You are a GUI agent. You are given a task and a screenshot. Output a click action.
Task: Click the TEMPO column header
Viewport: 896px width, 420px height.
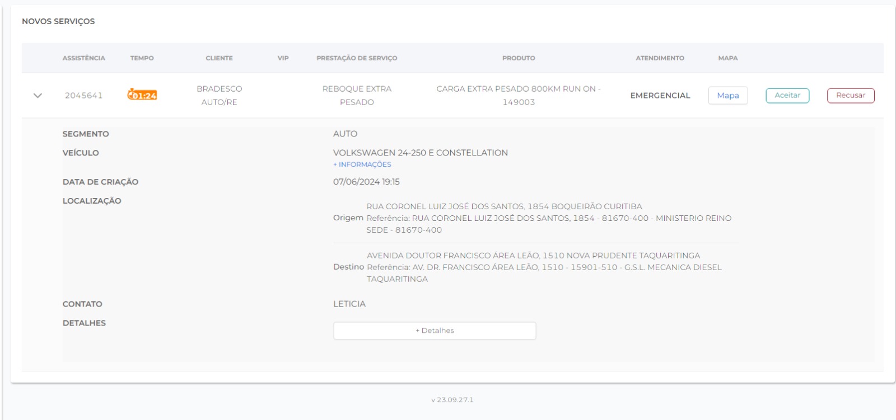point(142,58)
